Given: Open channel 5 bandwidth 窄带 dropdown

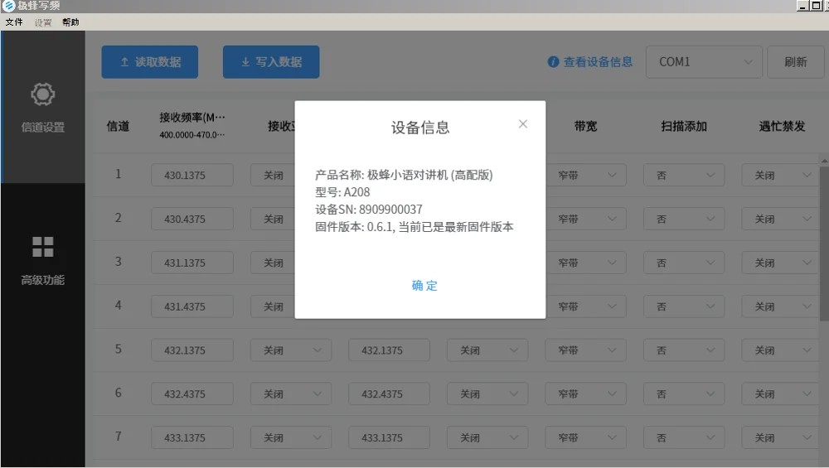Looking at the screenshot, I should [x=586, y=350].
